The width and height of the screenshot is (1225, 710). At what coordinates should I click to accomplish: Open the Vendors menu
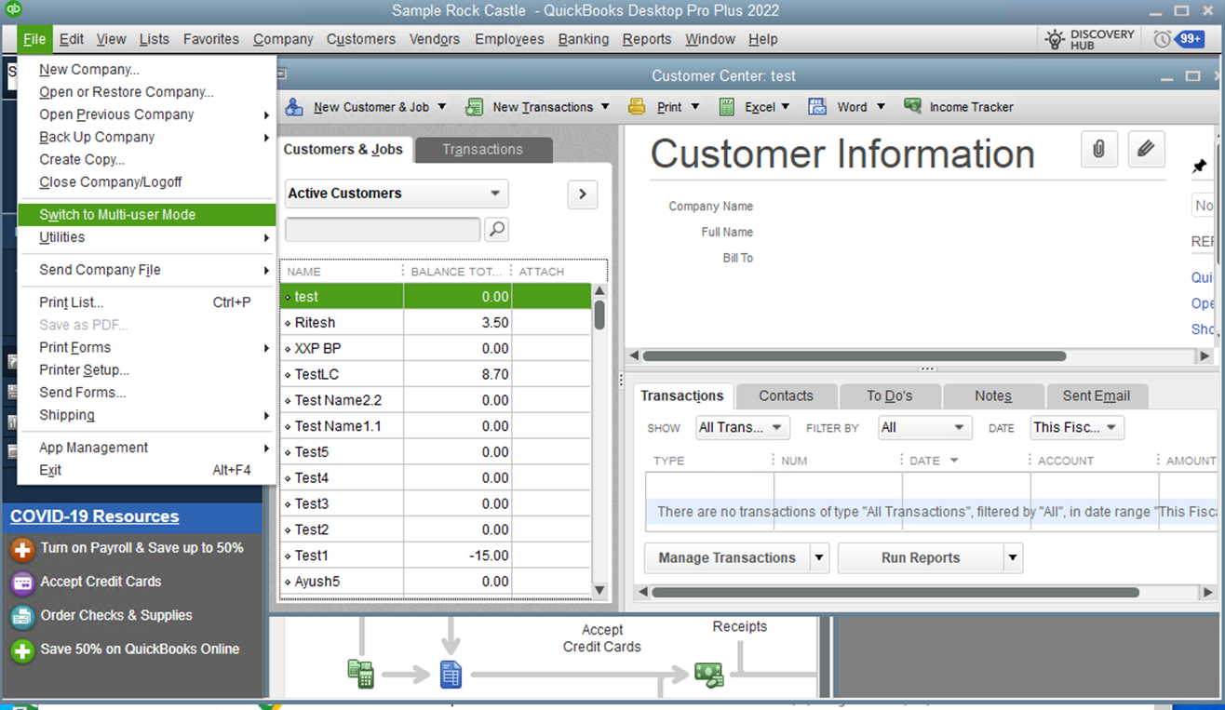pos(435,39)
